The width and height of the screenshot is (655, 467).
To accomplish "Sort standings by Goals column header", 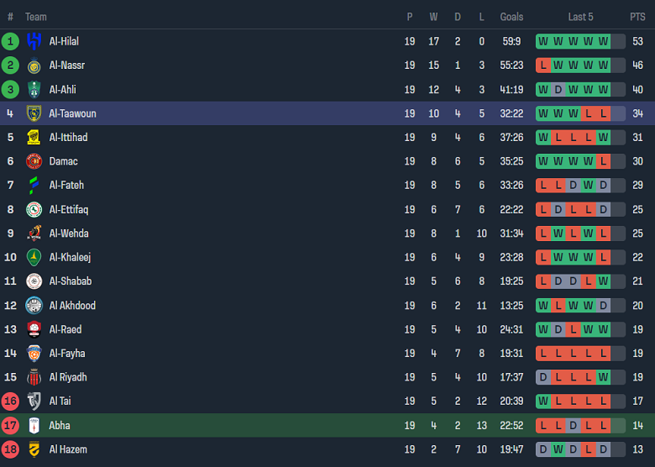I will click(x=511, y=17).
